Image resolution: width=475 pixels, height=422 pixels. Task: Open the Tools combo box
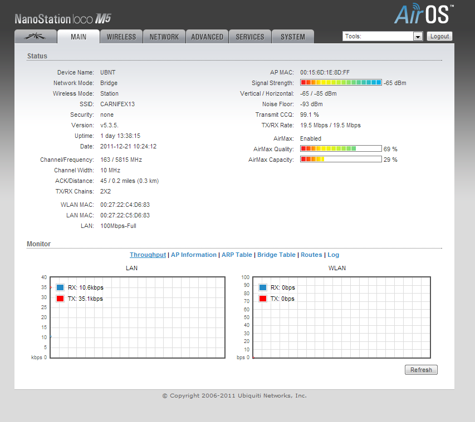click(x=379, y=37)
